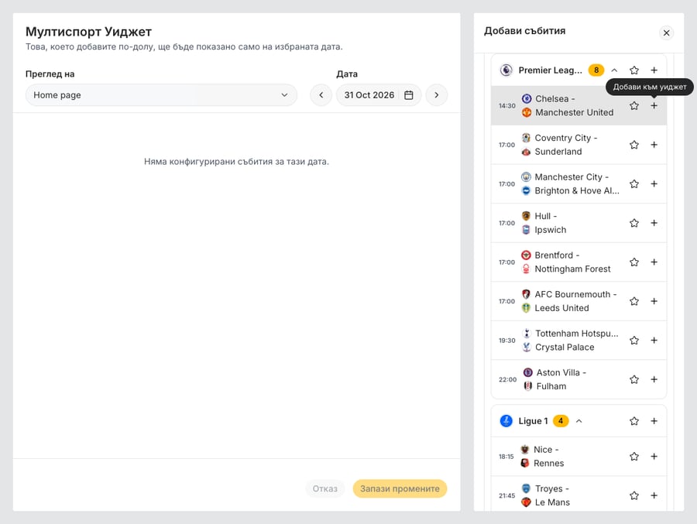Image resolution: width=697 pixels, height=524 pixels.
Task: Select the Troyes - Le Mans match row
Action: 579,495
